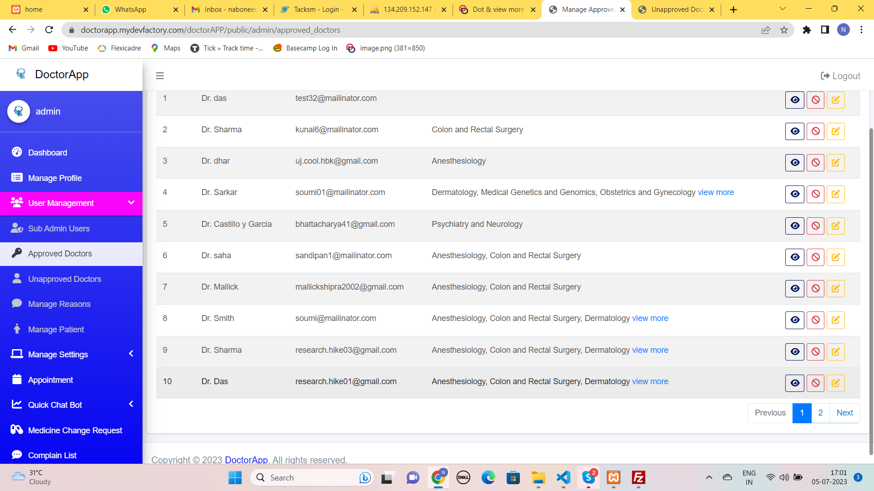Click eye icon for Dr. Sarkar row
This screenshot has height=491, width=874.
[795, 194]
